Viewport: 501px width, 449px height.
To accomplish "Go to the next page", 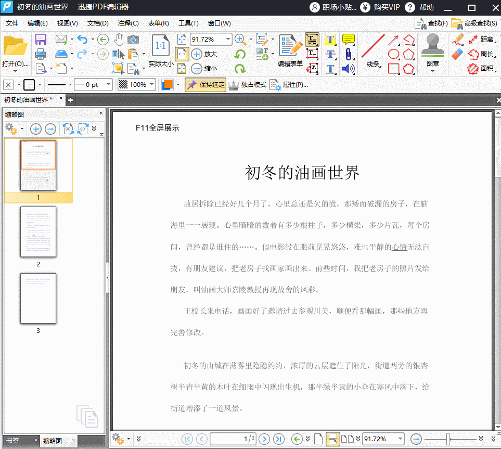I will 264,439.
